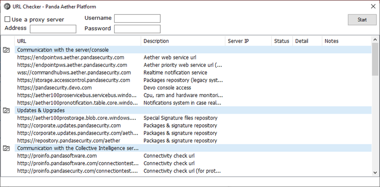Click the Notifications system in case real... description

click(182, 103)
